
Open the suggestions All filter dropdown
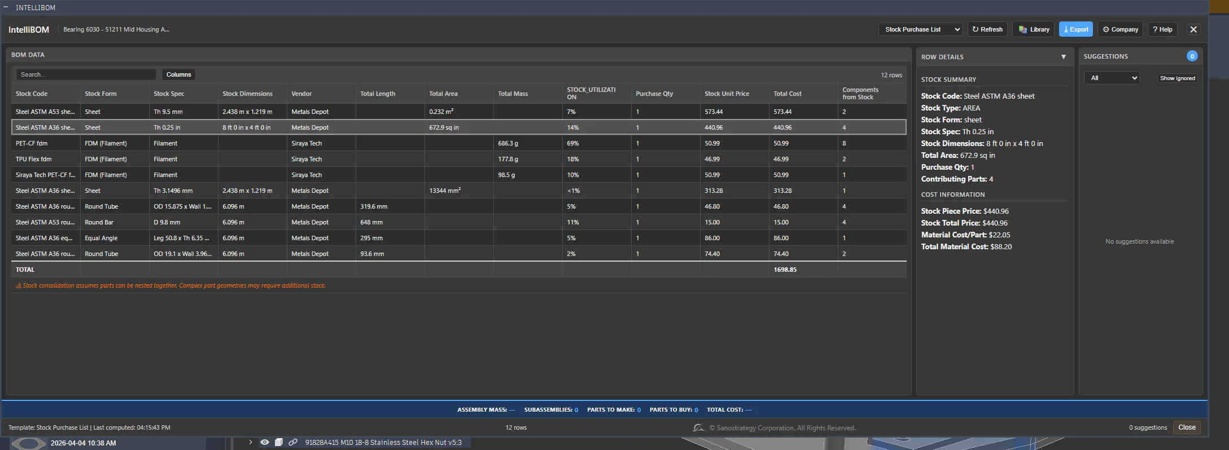tap(1112, 78)
